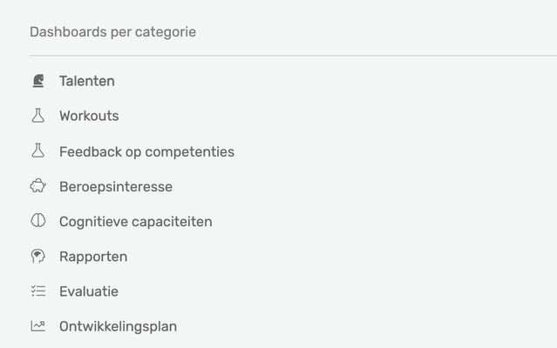Click the chess knight icon beside Talenten
Viewport: 557px width, 348px height.
coord(37,81)
